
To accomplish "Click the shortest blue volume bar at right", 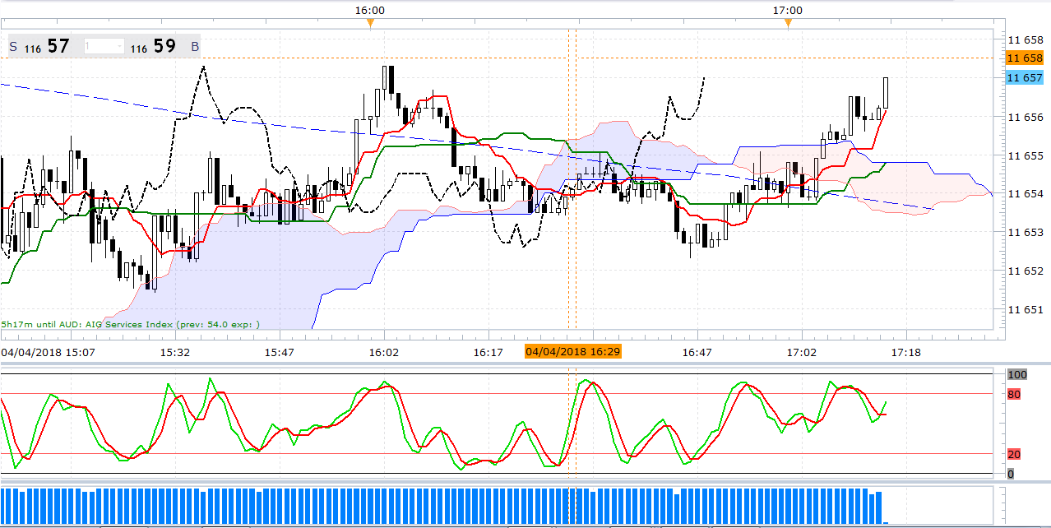I will pyautogui.click(x=886, y=522).
